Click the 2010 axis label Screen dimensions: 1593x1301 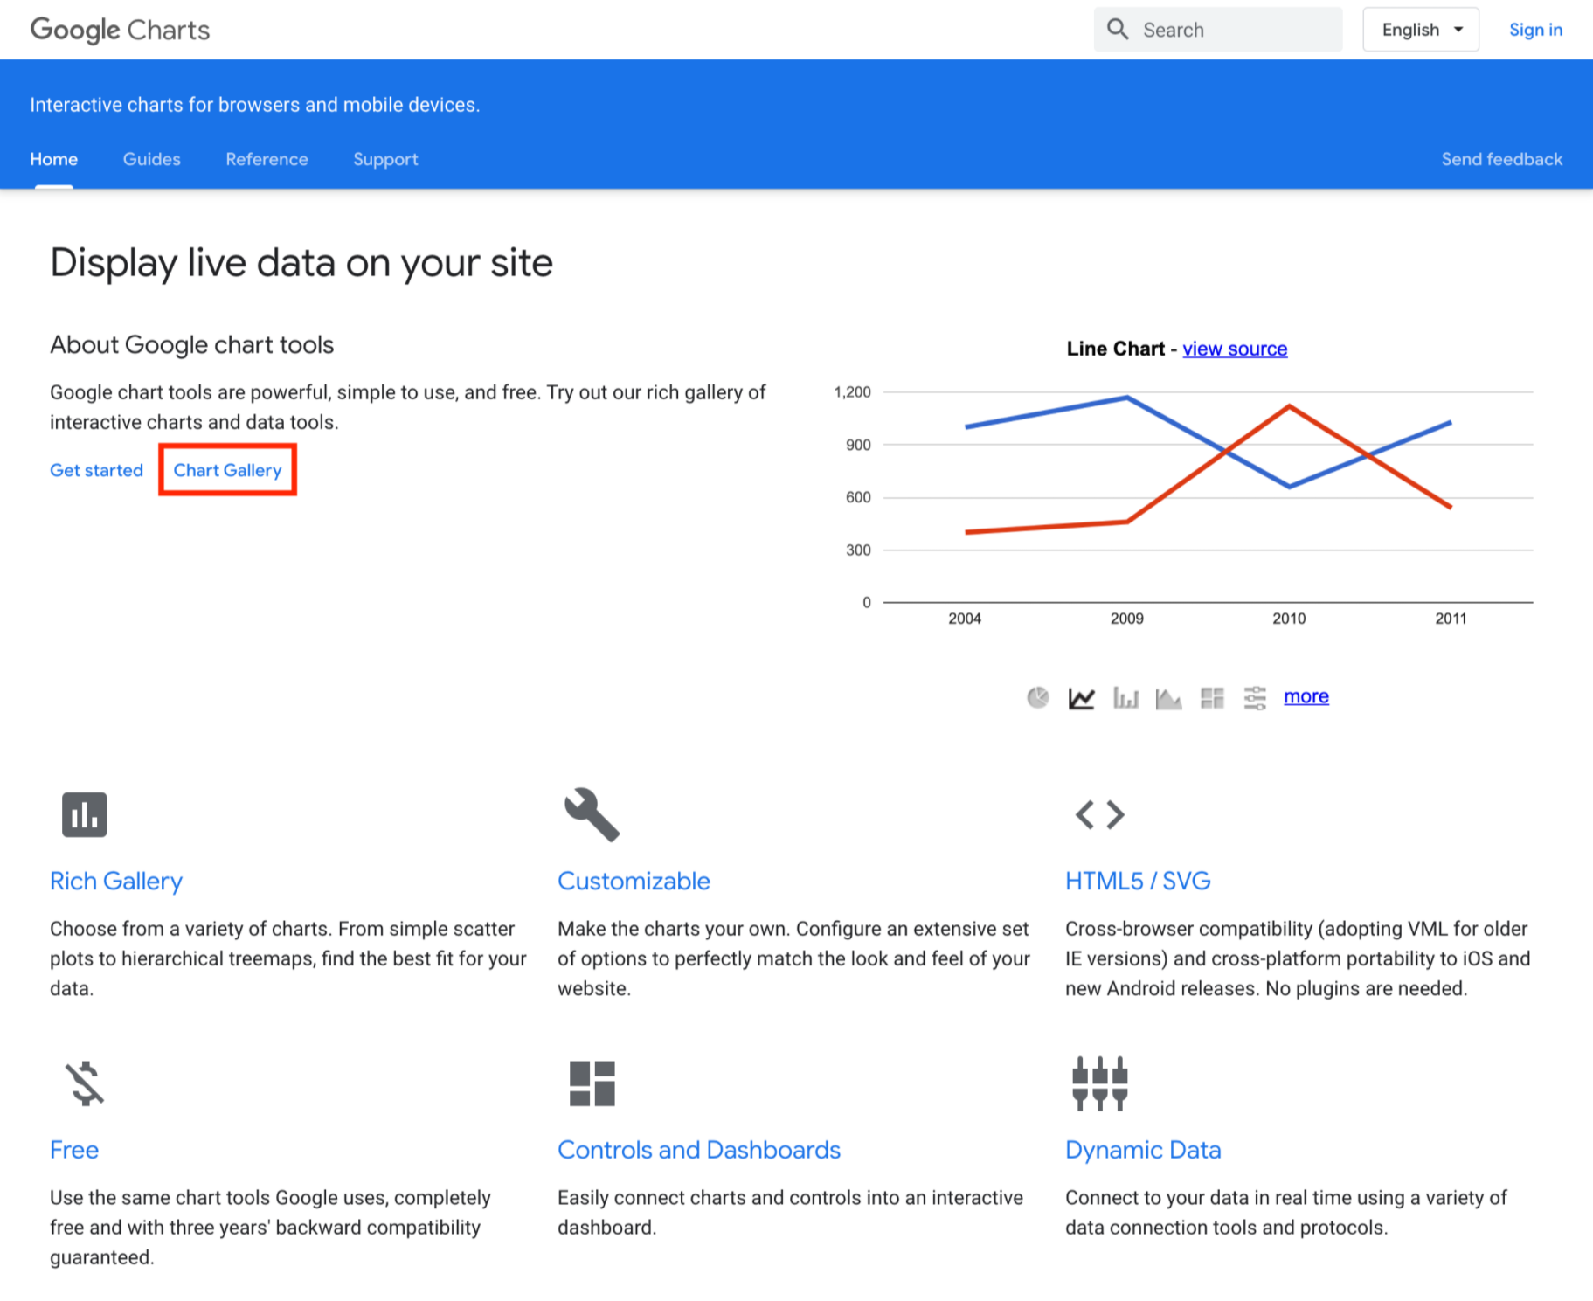pyautogui.click(x=1289, y=619)
